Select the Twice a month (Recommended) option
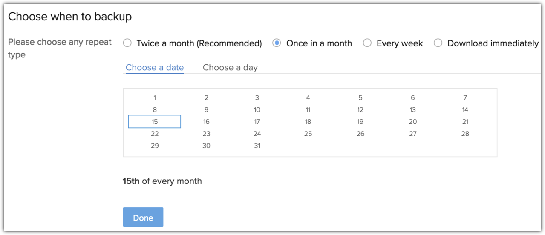This screenshot has width=545, height=235. (127, 43)
